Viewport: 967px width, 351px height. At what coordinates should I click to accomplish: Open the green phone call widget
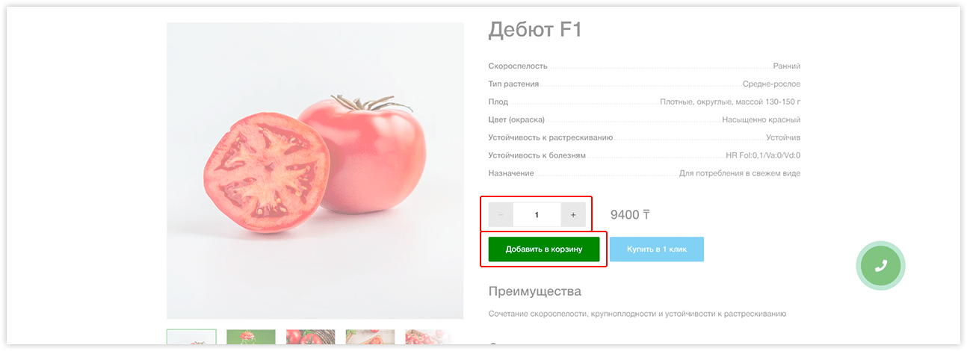880,265
